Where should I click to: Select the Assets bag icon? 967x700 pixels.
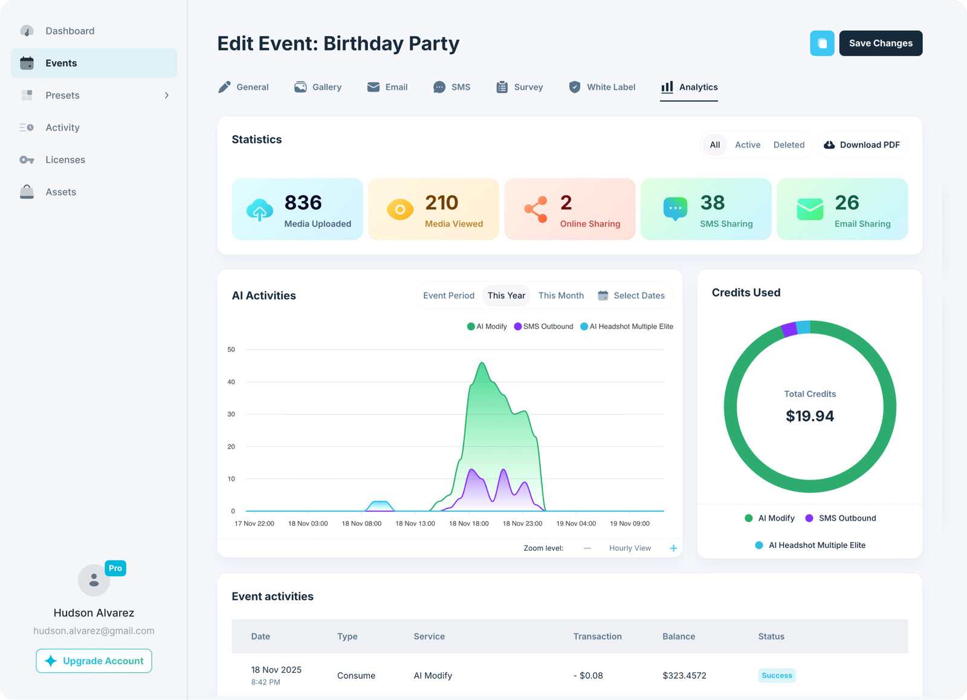[x=27, y=191]
